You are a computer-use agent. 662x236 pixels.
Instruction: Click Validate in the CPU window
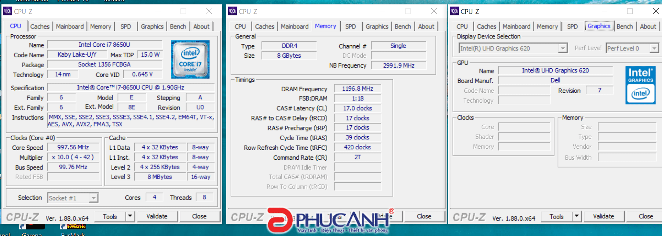pyautogui.click(x=157, y=216)
